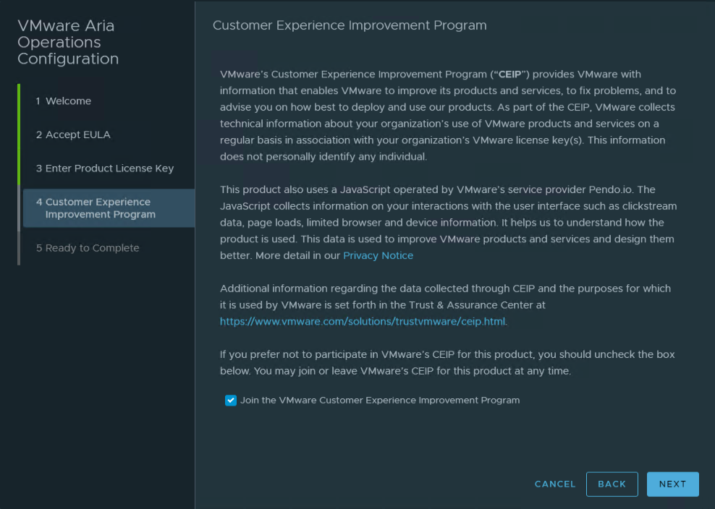
Task: Jump to the Ready to Complete step
Action: tap(88, 248)
